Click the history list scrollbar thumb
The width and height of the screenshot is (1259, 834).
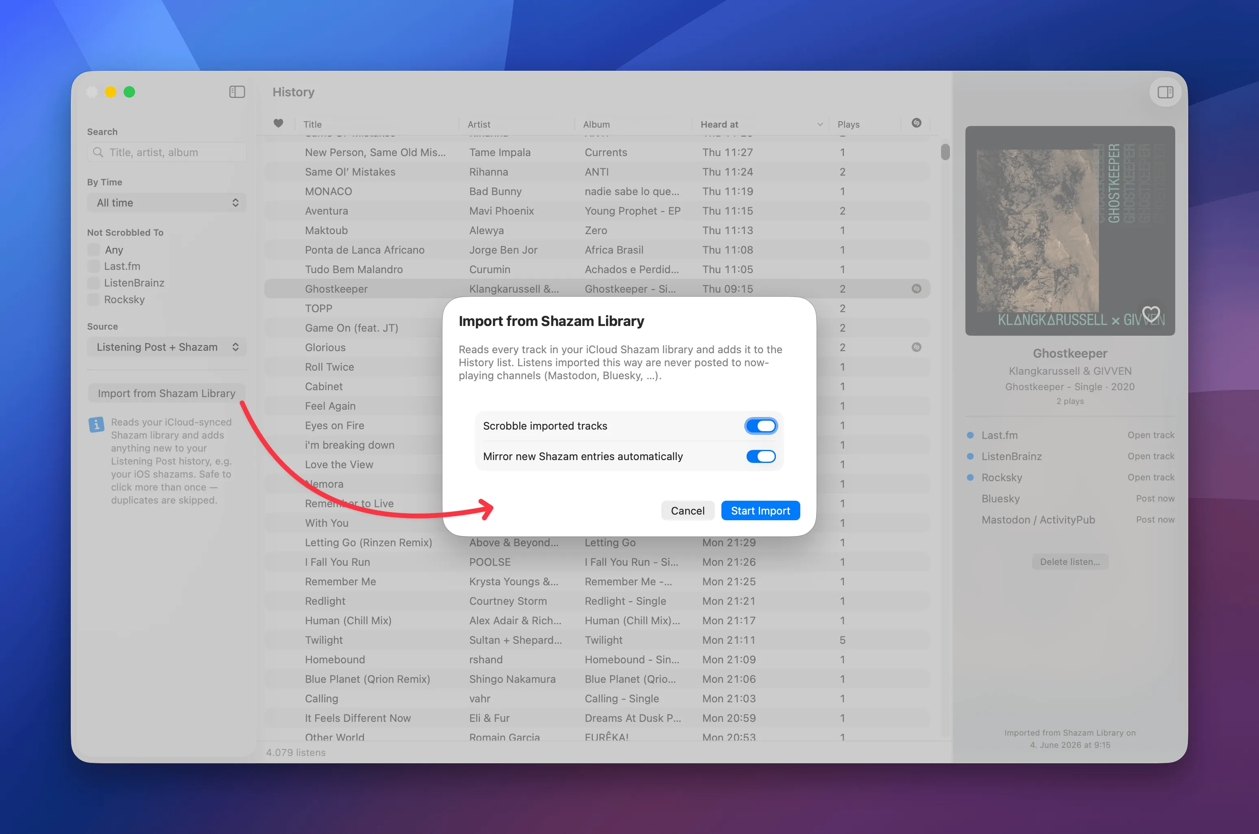[945, 152]
